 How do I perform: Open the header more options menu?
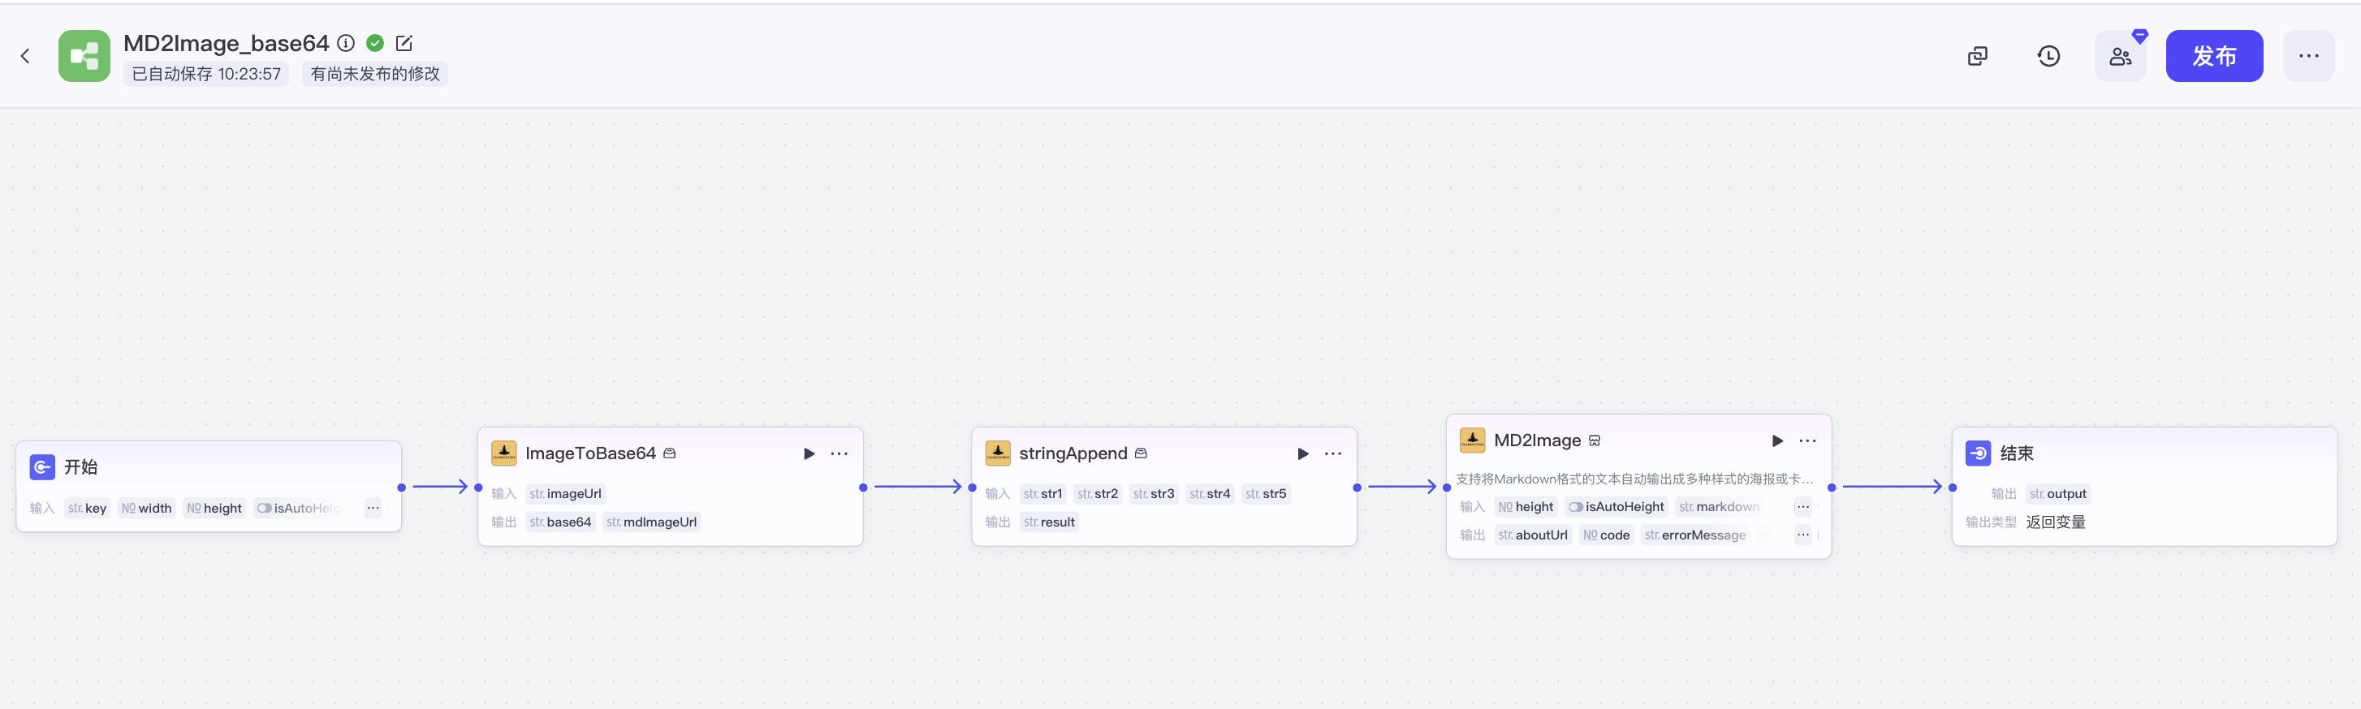point(2308,56)
